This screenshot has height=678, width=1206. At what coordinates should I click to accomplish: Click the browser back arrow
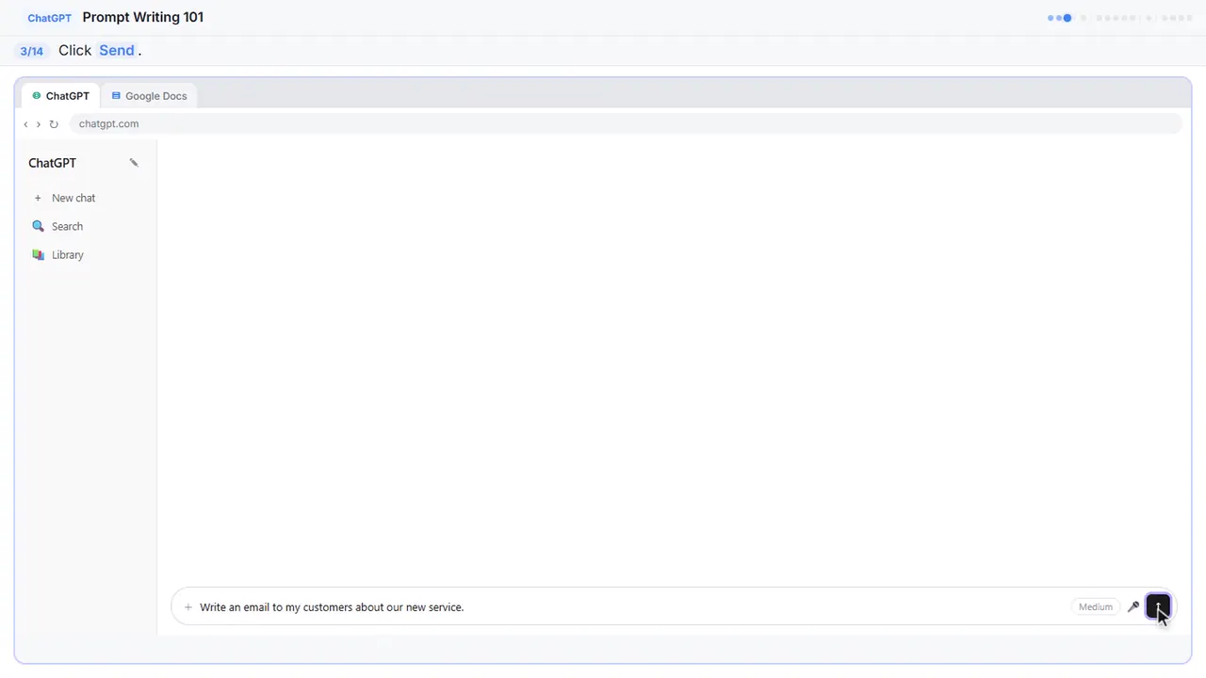(25, 124)
